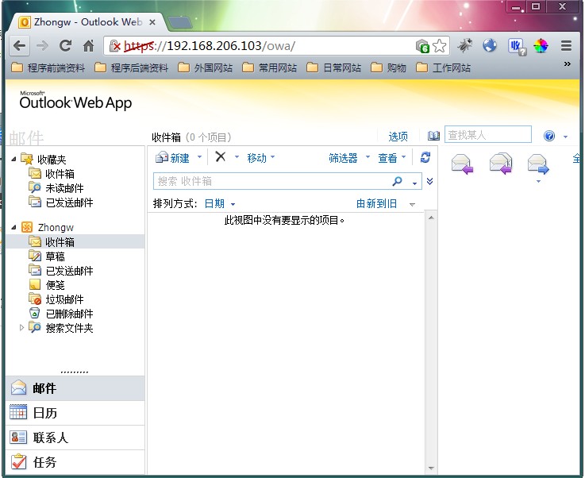
Task: Close the Zhongw - Outlook Web tab
Action: click(152, 22)
